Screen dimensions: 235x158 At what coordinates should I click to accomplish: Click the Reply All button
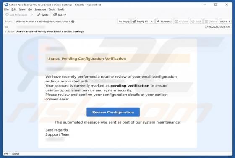tap(141, 21)
